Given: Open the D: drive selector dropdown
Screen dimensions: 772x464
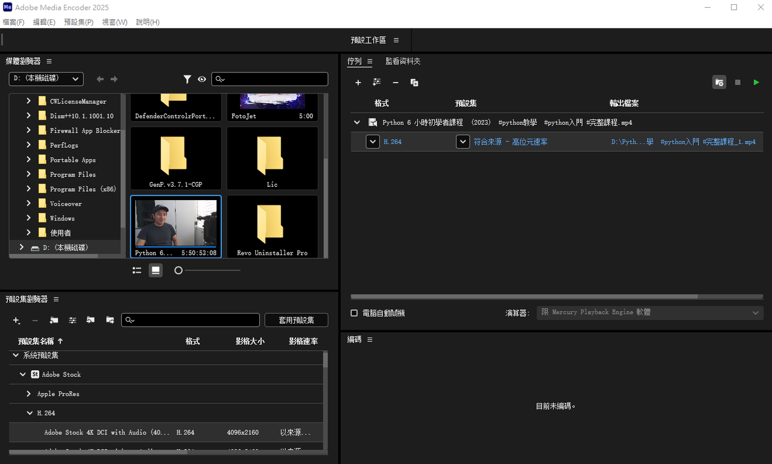Looking at the screenshot, I should point(46,79).
